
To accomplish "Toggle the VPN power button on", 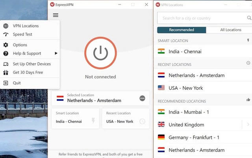I will click(101, 53).
